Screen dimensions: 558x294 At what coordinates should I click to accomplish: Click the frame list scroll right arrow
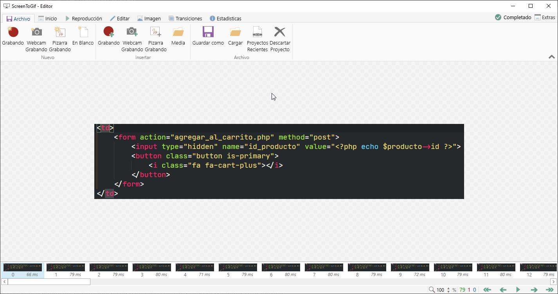coord(553,281)
